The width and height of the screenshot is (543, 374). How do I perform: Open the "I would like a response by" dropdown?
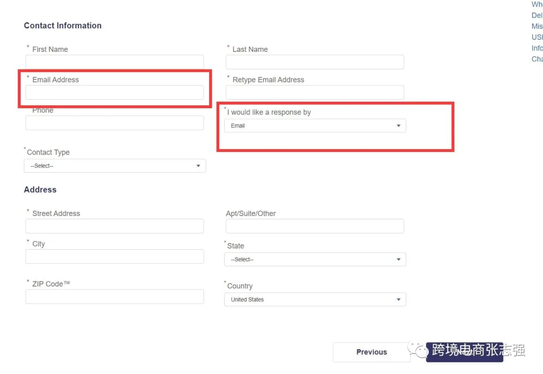315,126
